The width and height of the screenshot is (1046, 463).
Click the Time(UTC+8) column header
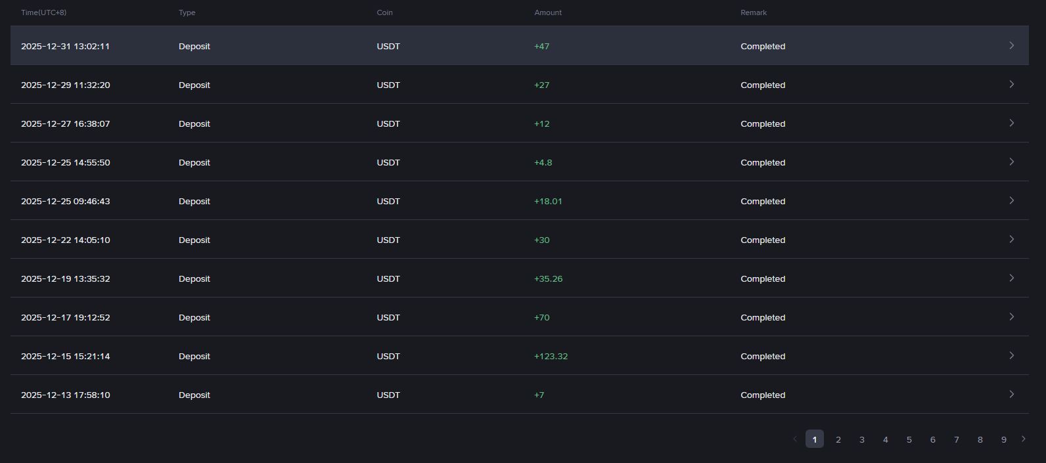43,12
